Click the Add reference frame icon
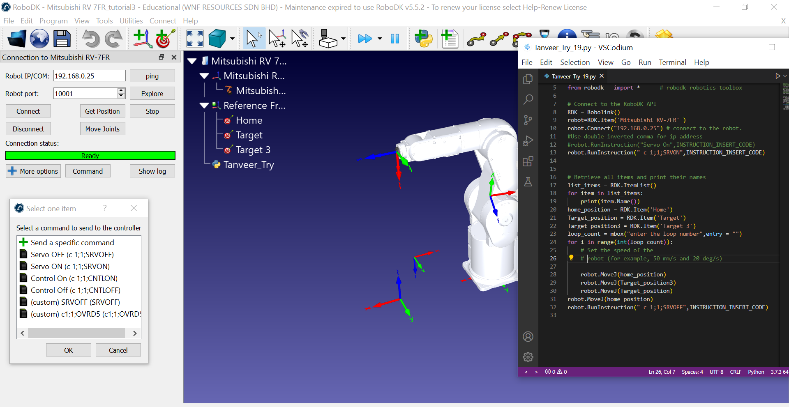 pos(142,39)
